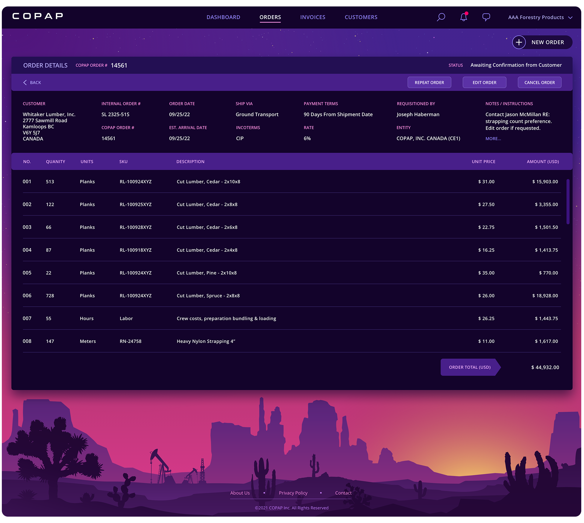Click amount $ 1,413.75 in row 004
This screenshot has height=523, width=584.
click(x=546, y=250)
